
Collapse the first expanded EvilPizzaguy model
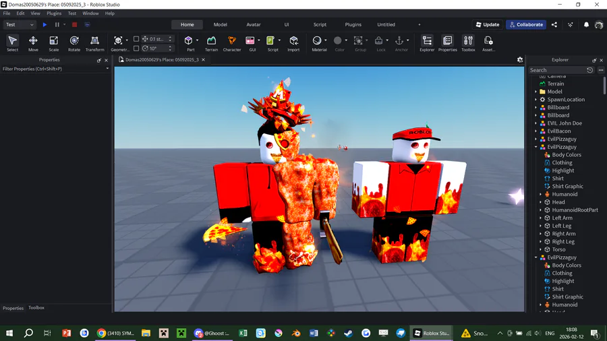tap(536, 147)
